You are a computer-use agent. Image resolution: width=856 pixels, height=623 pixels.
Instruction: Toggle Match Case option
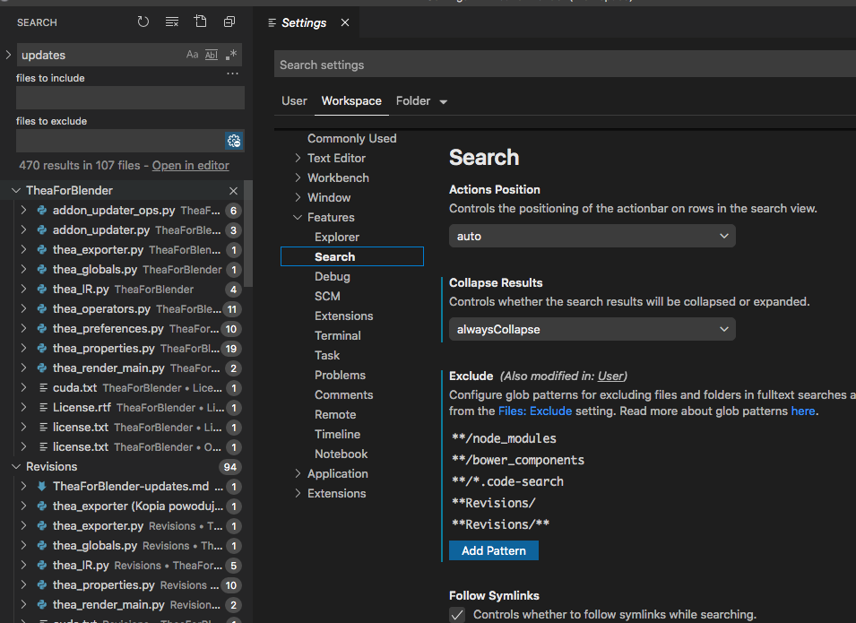coord(192,55)
